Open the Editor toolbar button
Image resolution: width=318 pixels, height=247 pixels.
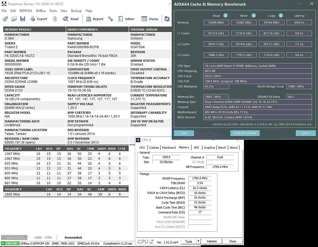click(x=126, y=19)
